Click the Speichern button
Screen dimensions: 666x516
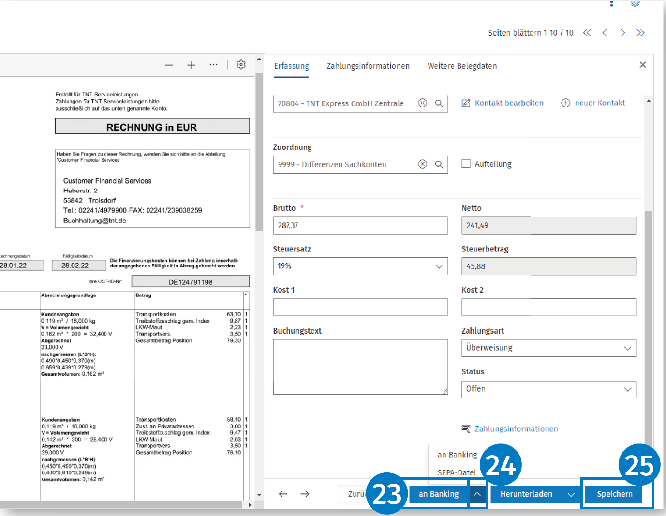tap(615, 494)
